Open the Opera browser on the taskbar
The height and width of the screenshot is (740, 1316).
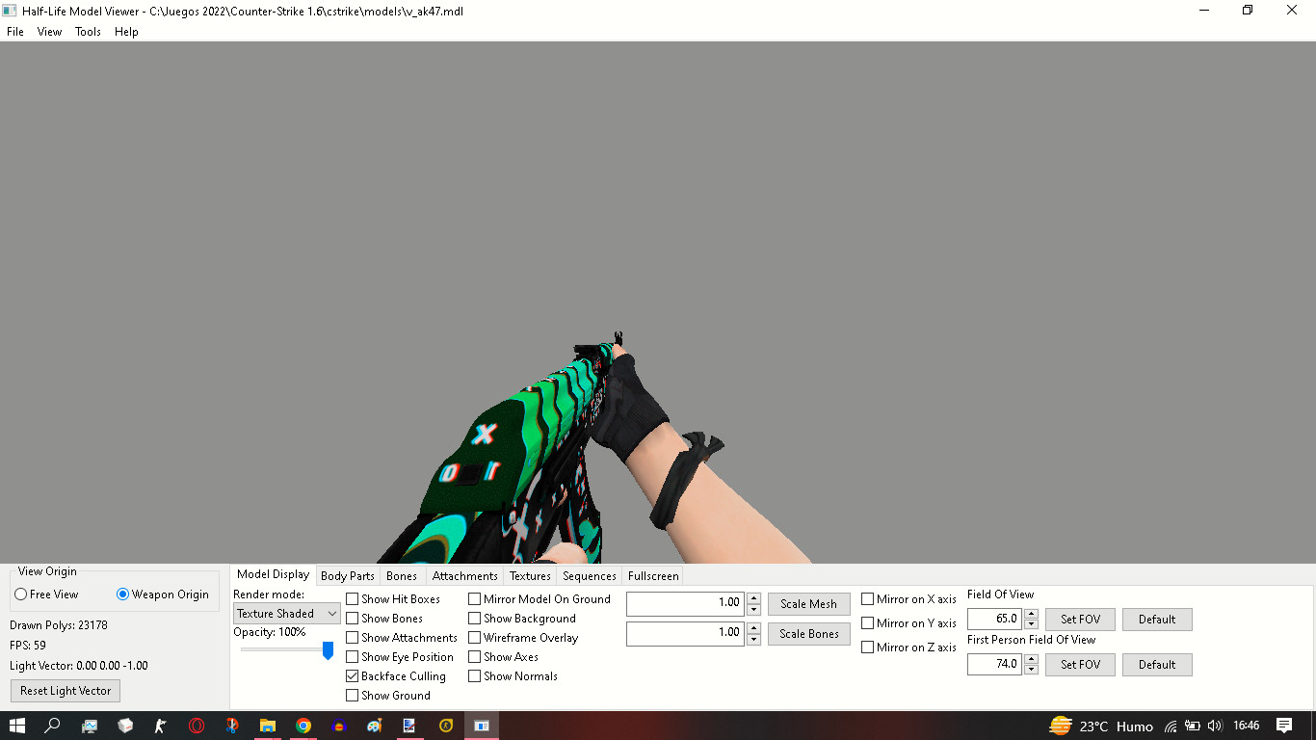click(196, 726)
